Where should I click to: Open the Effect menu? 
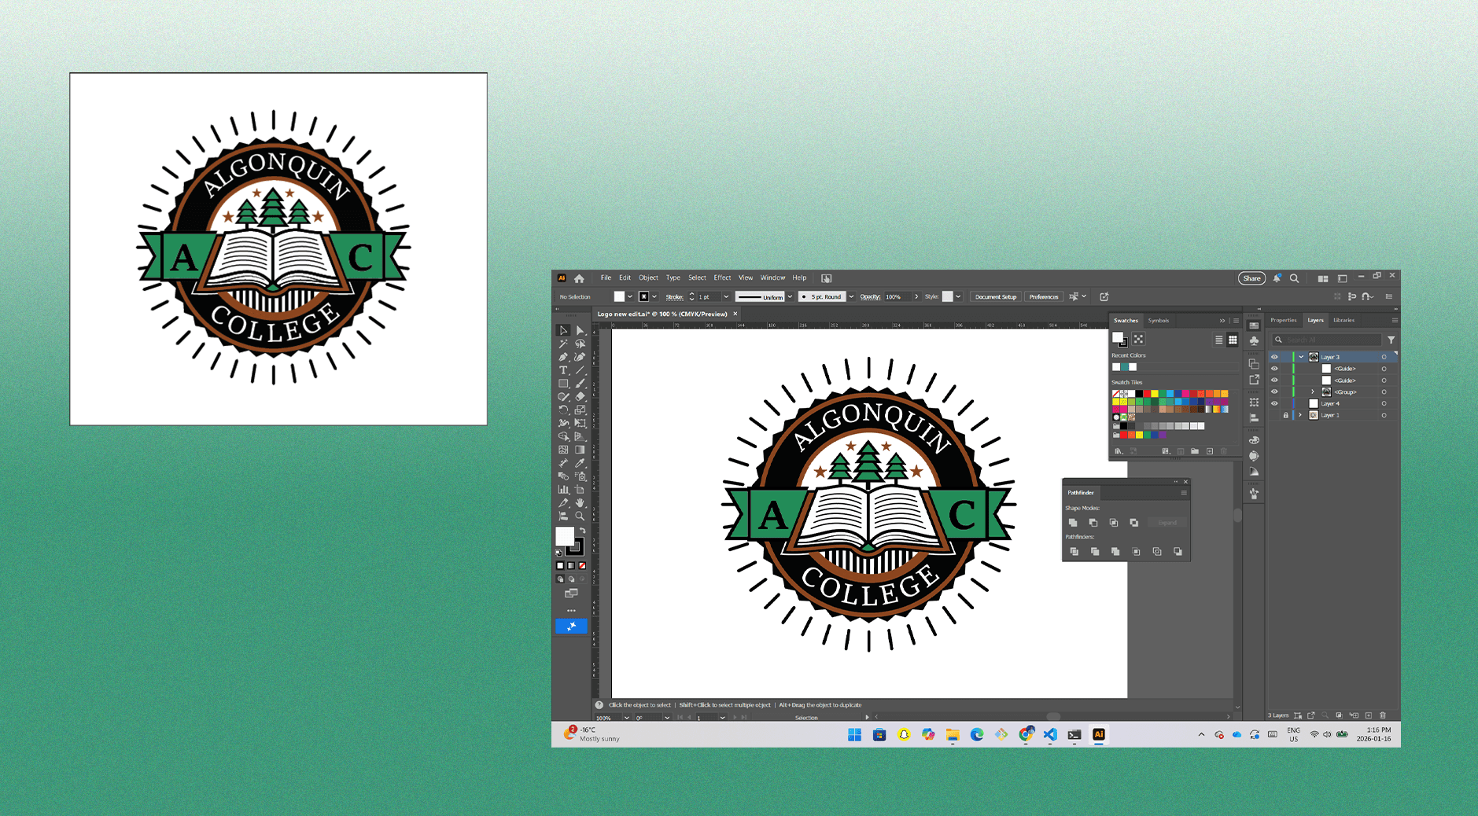722,278
